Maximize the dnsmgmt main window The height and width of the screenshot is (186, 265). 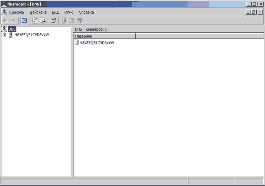coord(254,4)
